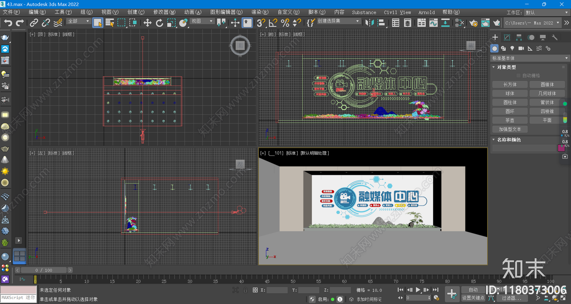
Task: Toggle the 自动 auto key button
Action: coord(473,290)
